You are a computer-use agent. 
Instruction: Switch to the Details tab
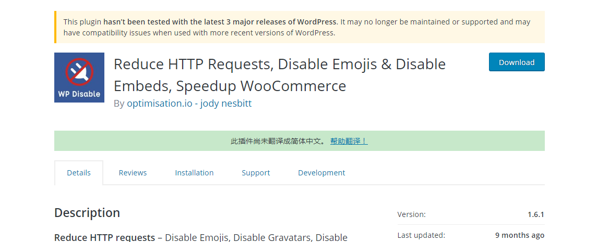click(79, 172)
